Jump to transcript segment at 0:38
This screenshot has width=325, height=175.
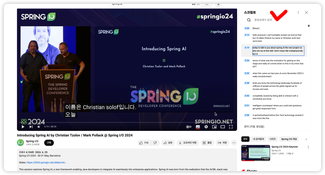(x=274, y=86)
